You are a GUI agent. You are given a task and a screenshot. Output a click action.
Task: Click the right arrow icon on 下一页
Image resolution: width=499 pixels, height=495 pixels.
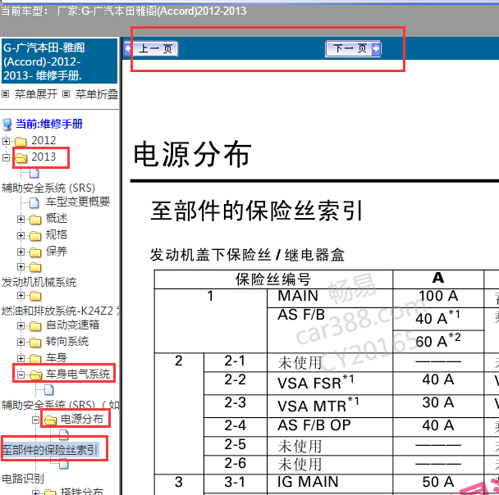point(376,48)
